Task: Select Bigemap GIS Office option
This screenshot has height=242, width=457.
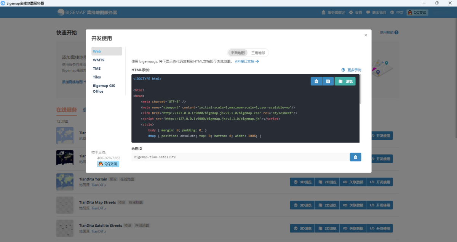Action: [104, 88]
